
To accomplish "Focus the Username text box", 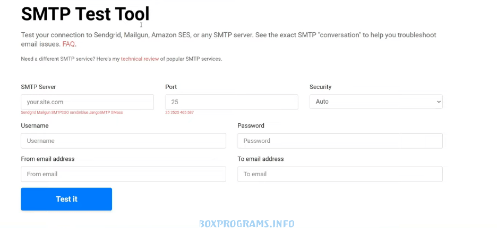I will pyautogui.click(x=123, y=141).
